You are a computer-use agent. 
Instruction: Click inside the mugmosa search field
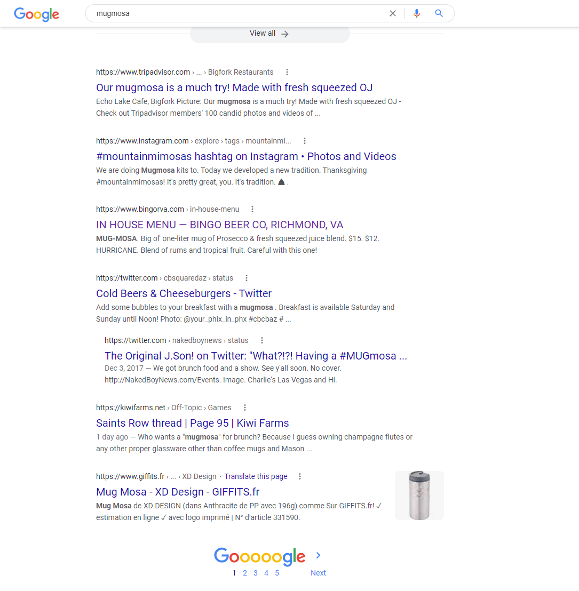(237, 13)
